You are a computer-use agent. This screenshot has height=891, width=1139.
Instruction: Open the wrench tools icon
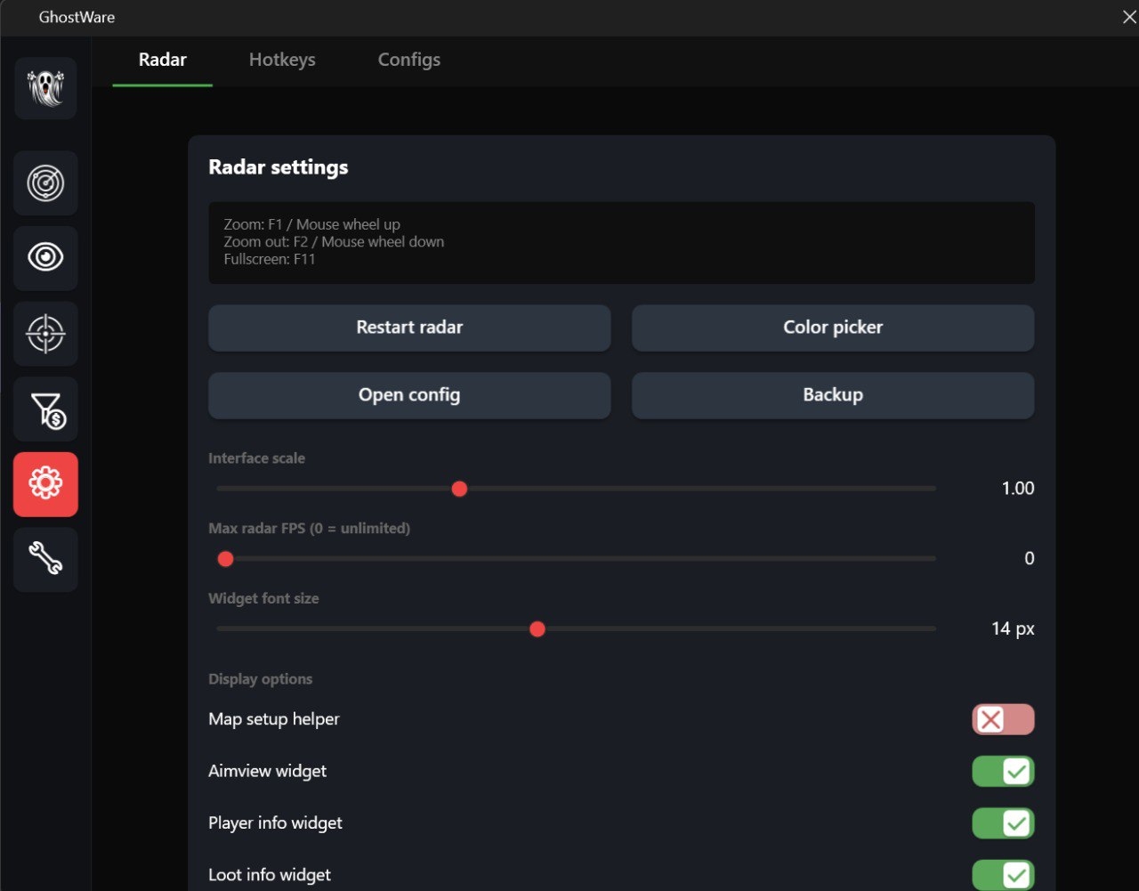(45, 560)
